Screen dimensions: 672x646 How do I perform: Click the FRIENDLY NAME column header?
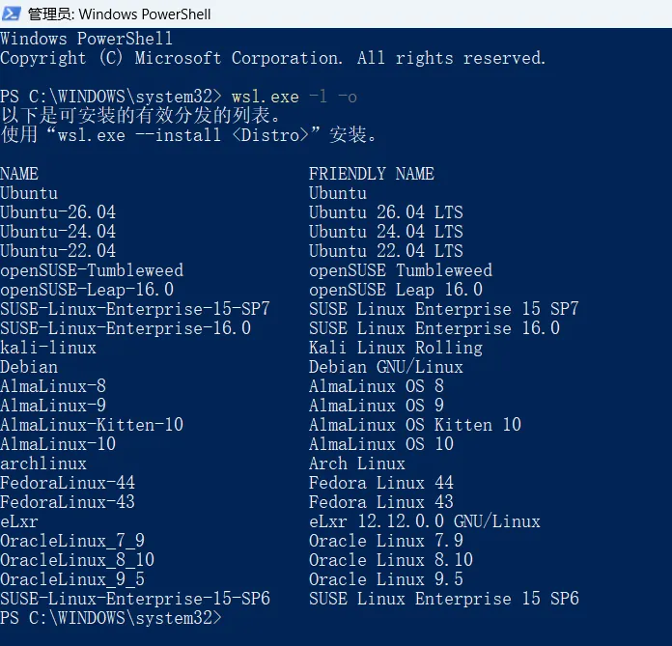click(x=372, y=174)
